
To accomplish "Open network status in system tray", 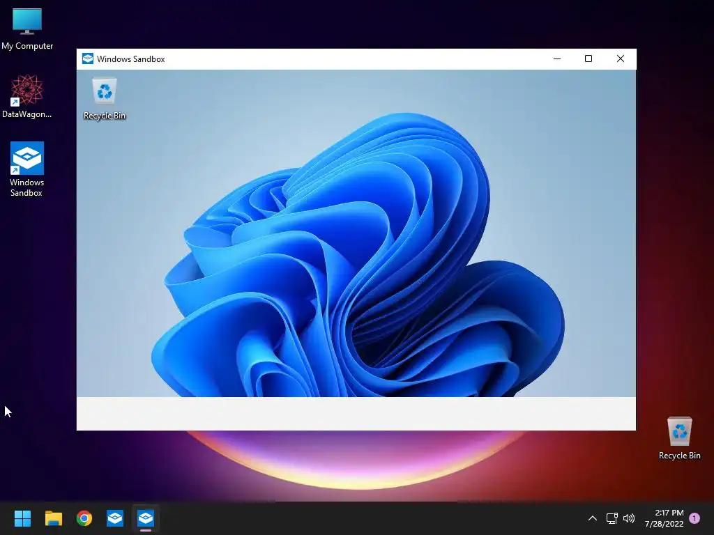I will point(612,518).
